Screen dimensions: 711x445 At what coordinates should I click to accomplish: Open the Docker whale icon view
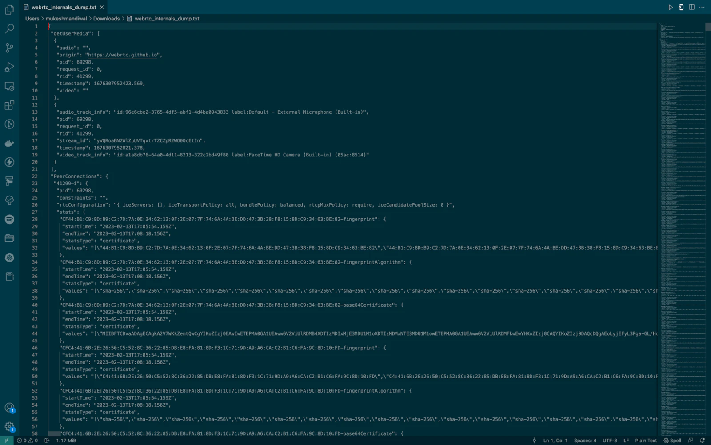coord(9,143)
